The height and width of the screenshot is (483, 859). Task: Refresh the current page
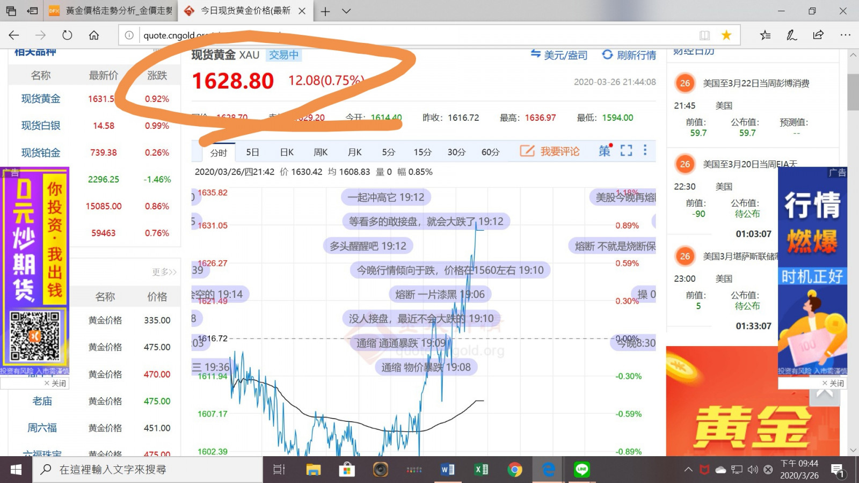(67, 35)
